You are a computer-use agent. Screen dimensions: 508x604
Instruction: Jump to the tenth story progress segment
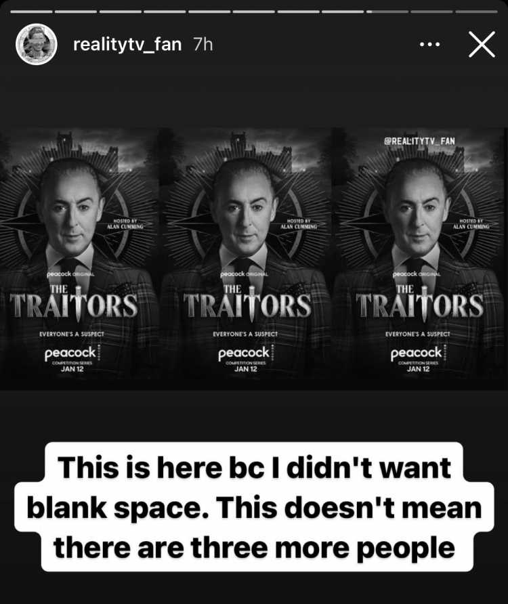(x=431, y=12)
